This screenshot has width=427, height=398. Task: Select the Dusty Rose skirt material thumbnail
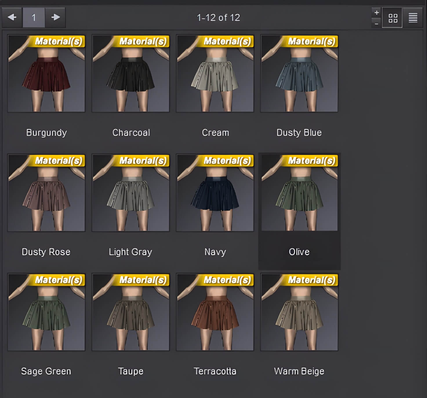[46, 193]
